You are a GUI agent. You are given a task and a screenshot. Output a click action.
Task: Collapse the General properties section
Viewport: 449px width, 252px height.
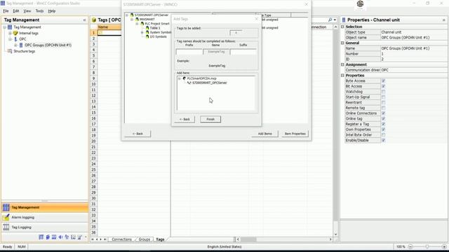342,43
